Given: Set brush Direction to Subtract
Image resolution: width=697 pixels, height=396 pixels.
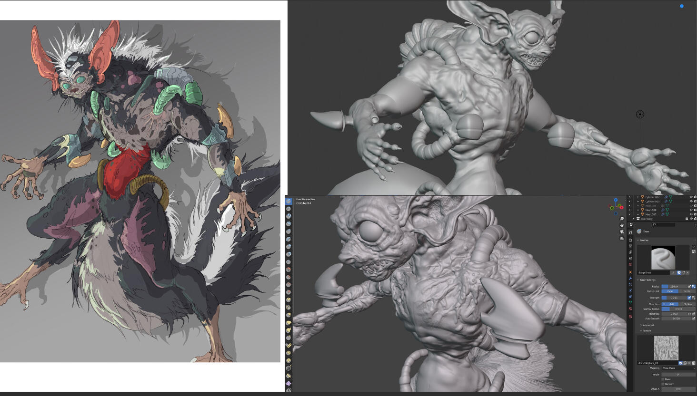Looking at the screenshot, I should tap(687, 304).
